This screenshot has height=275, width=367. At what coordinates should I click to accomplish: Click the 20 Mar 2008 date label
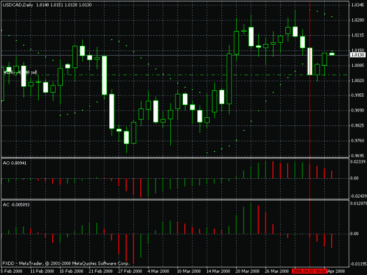coord(248,271)
